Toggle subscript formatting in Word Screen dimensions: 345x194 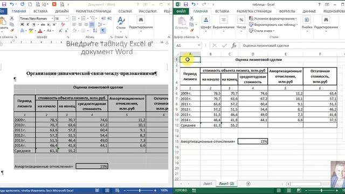coord(49,25)
